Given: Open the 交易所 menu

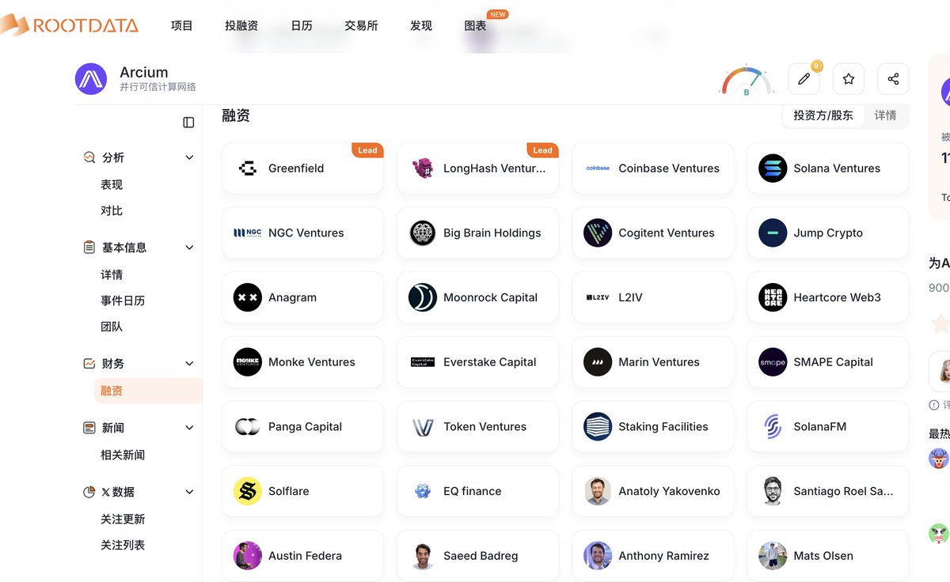Looking at the screenshot, I should pyautogui.click(x=361, y=25).
